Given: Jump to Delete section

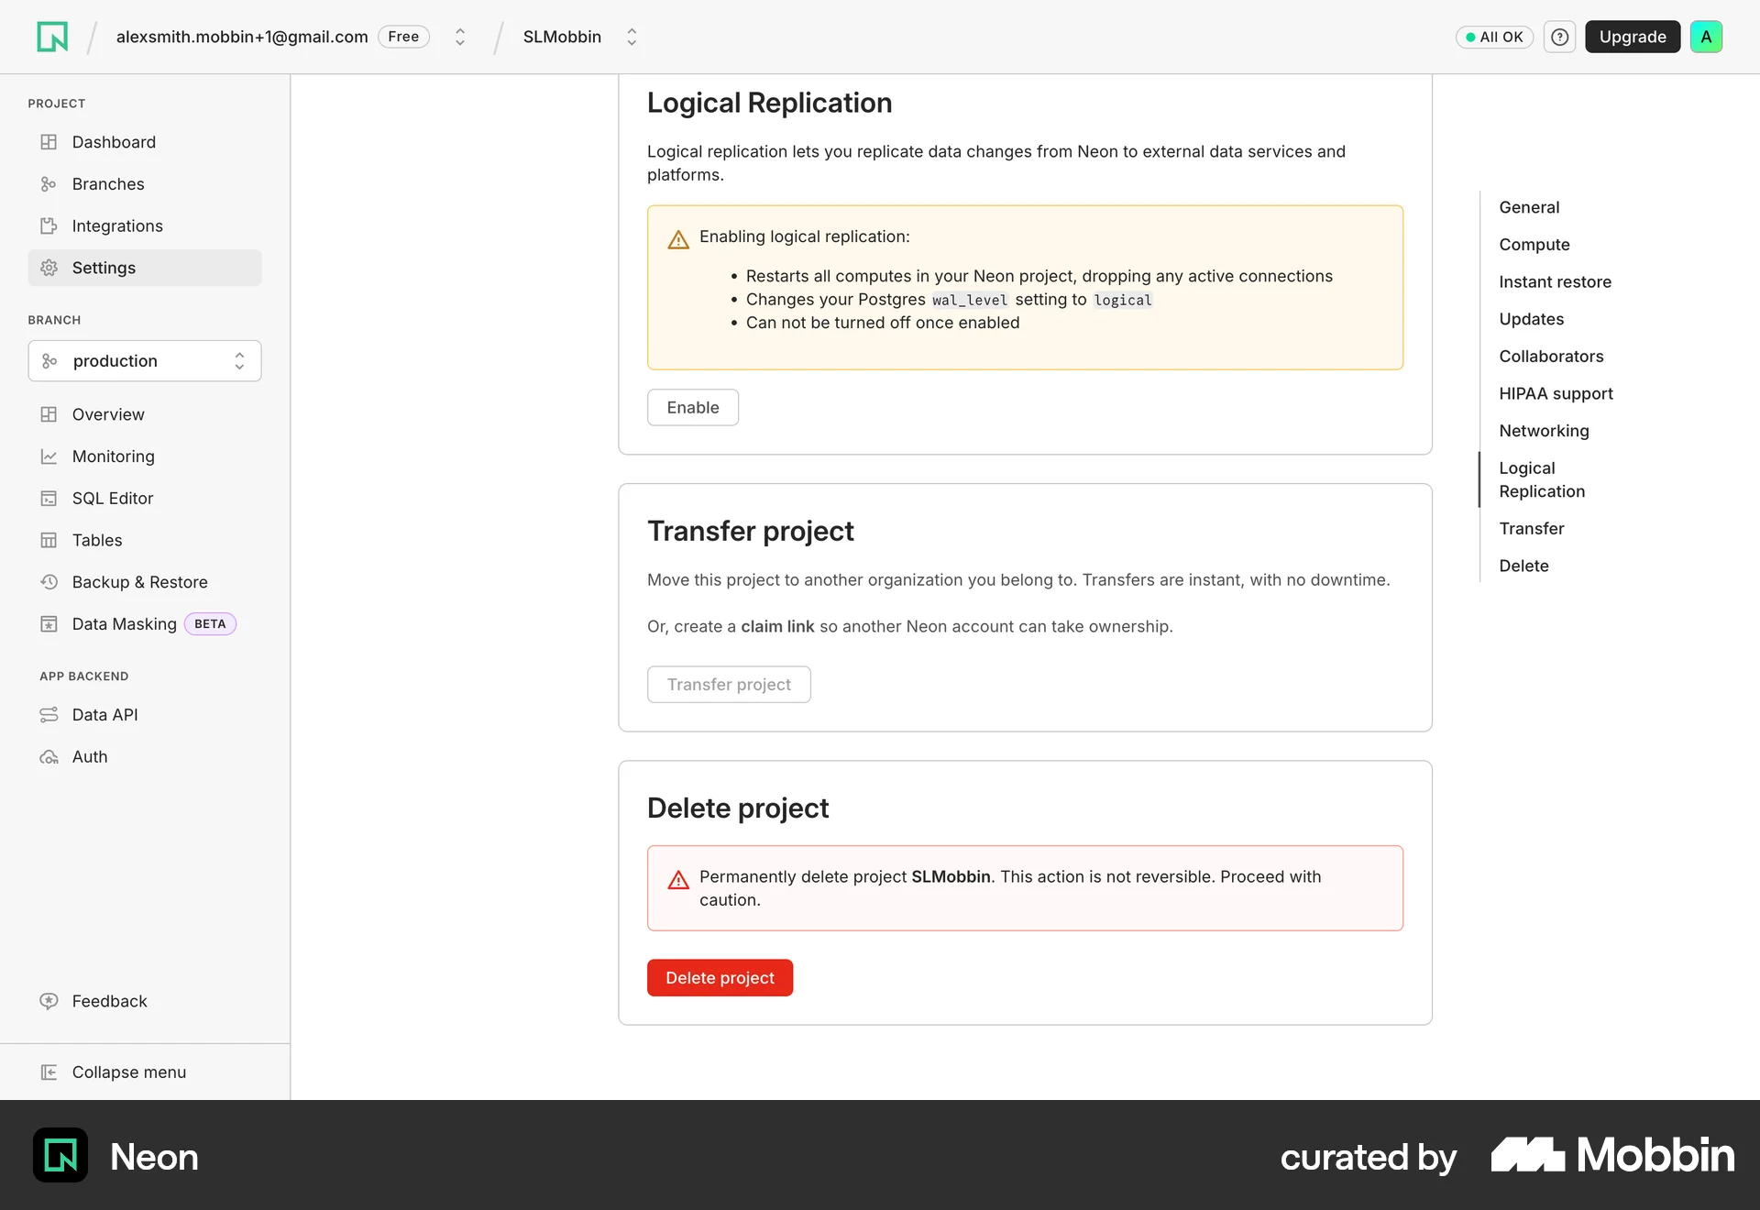Looking at the screenshot, I should click(1523, 566).
